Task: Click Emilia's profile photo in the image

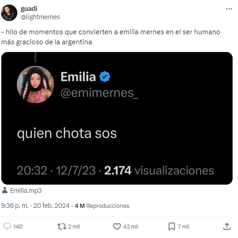Action: tap(36, 85)
